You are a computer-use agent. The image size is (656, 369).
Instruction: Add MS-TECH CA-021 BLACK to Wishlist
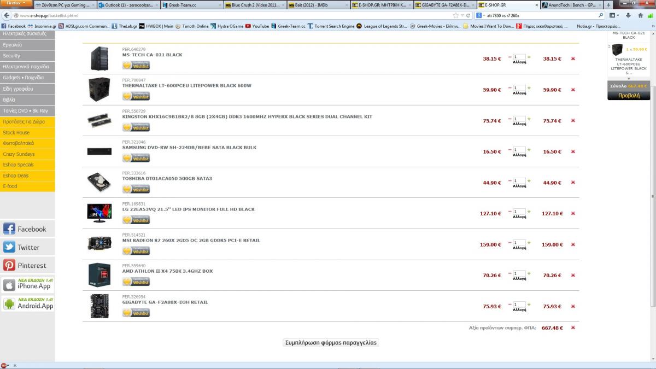pyautogui.click(x=136, y=66)
